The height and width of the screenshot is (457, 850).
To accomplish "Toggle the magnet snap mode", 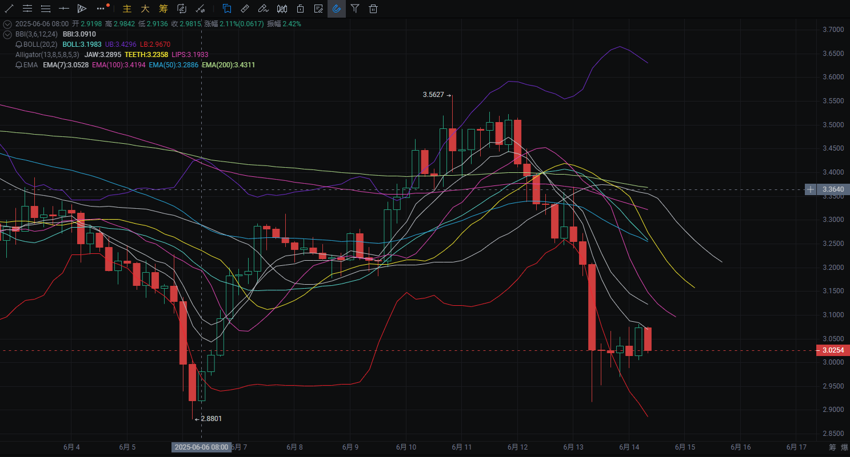I will pyautogui.click(x=337, y=9).
